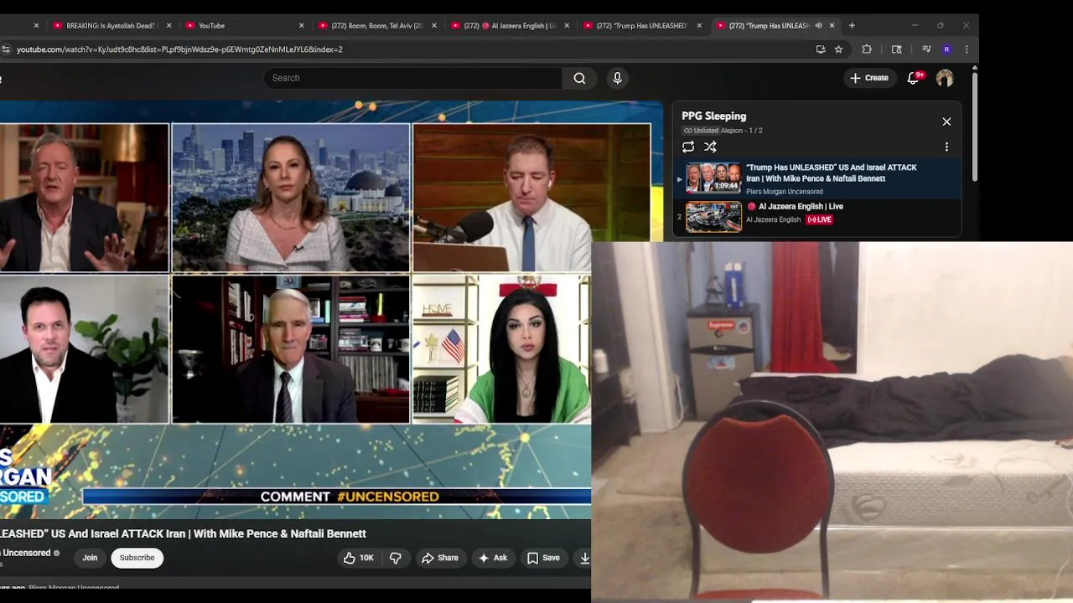
Task: Click the channel name Uncensored below the video
Action: pos(25,553)
